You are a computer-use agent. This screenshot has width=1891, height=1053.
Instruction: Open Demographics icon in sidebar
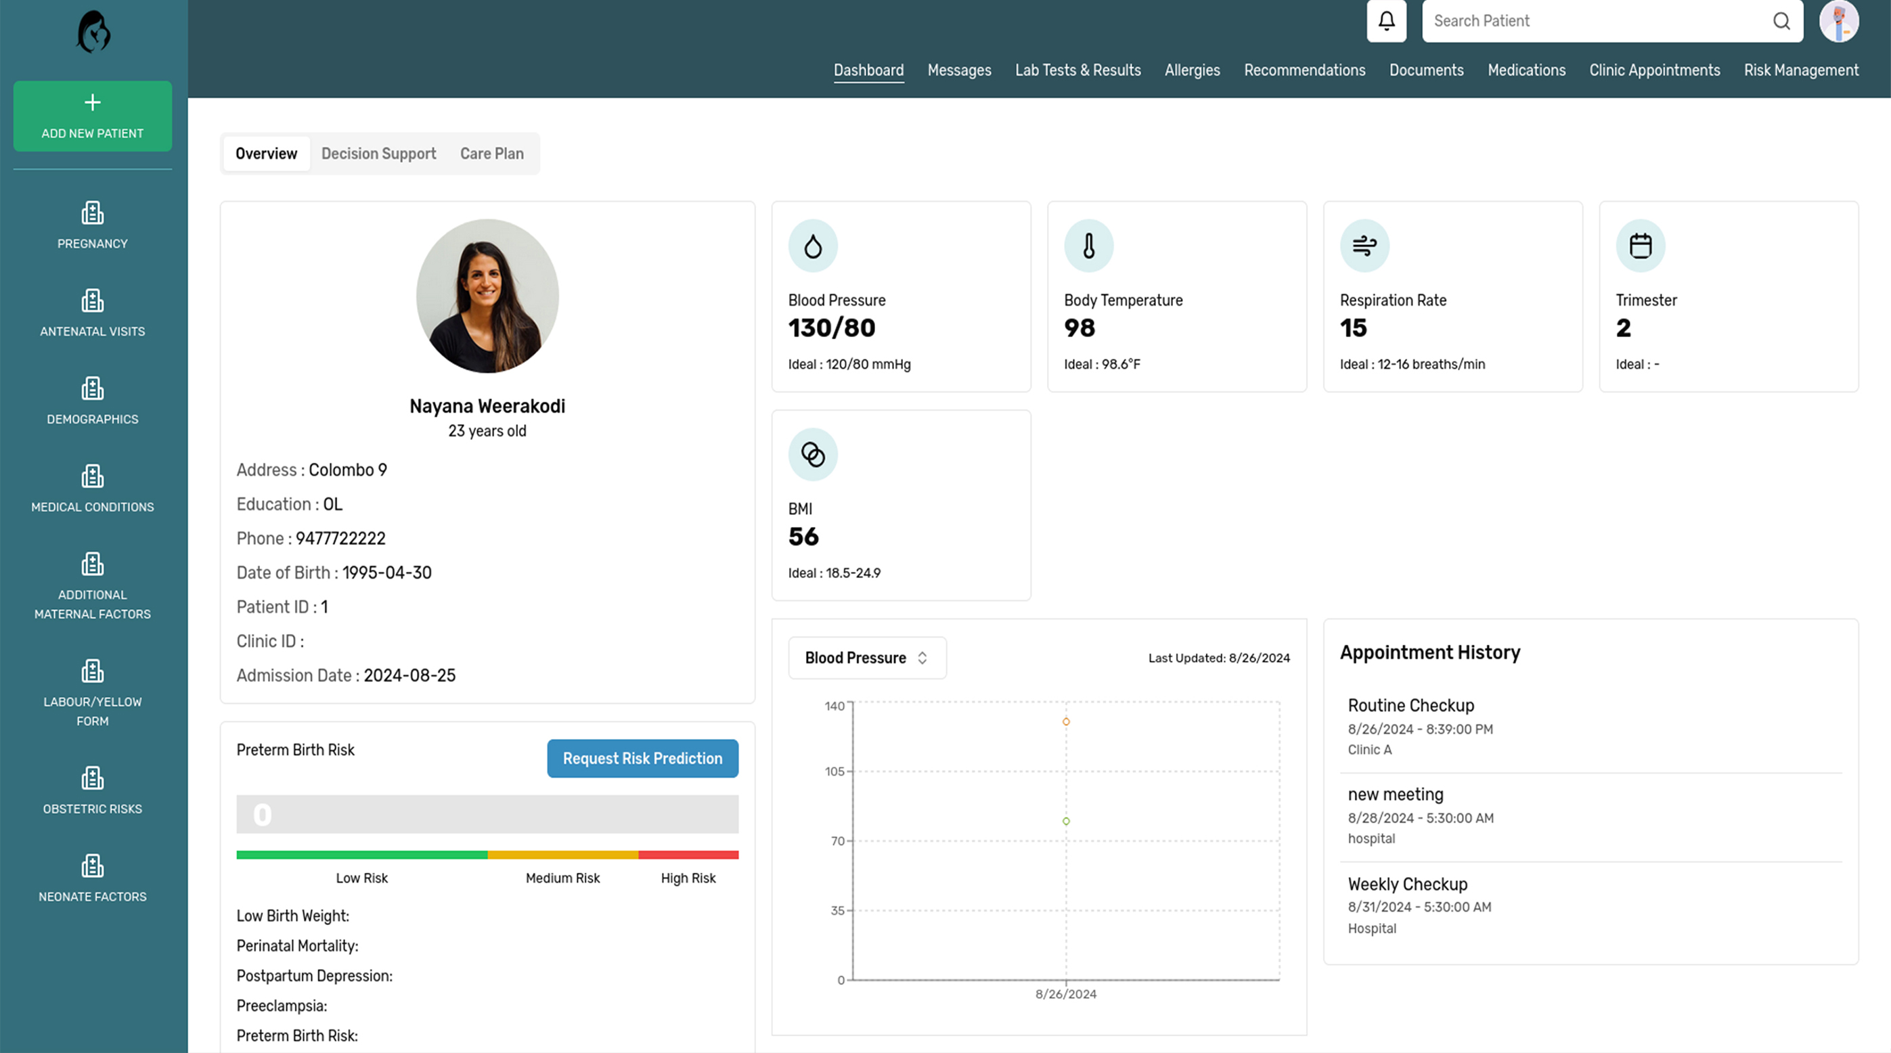click(93, 389)
